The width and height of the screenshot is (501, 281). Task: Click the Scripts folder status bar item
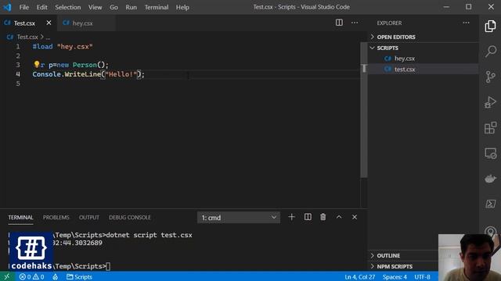pyautogui.click(x=79, y=276)
